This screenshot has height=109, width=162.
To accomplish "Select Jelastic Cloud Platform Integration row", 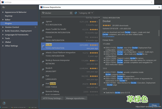I will point(70,54).
